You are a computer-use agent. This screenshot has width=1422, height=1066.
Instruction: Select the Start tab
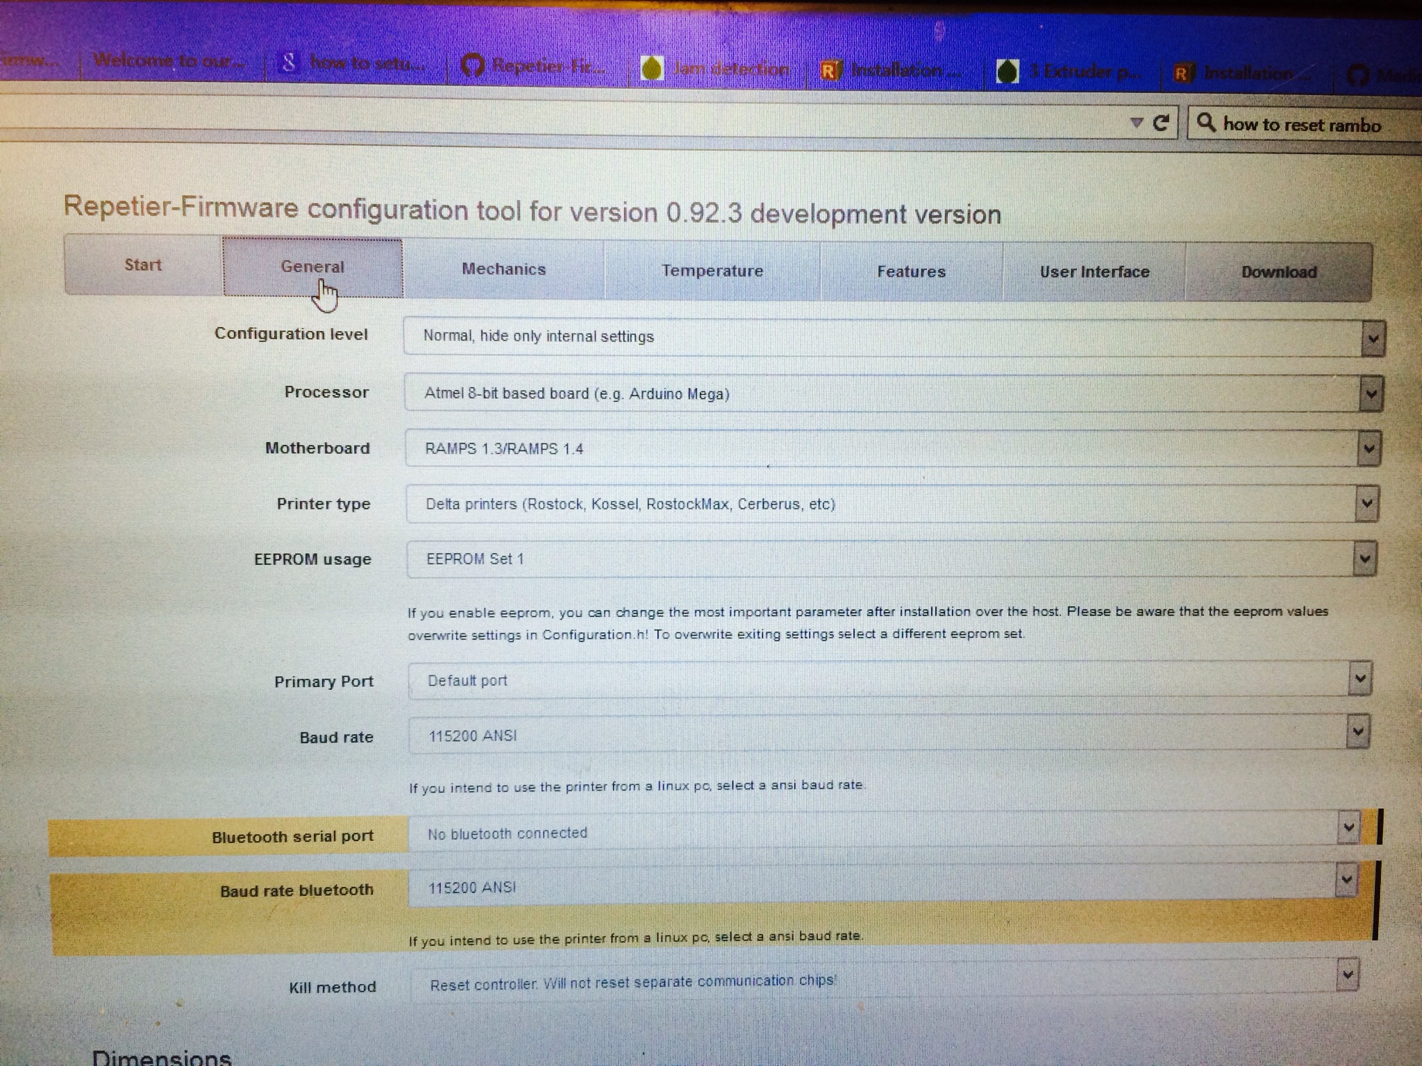(143, 265)
